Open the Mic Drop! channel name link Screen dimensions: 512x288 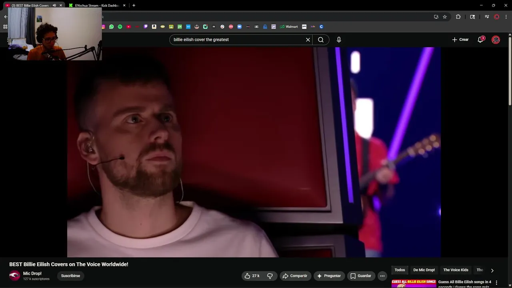click(x=32, y=274)
